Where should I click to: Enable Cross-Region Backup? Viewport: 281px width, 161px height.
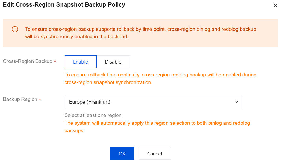(x=81, y=62)
